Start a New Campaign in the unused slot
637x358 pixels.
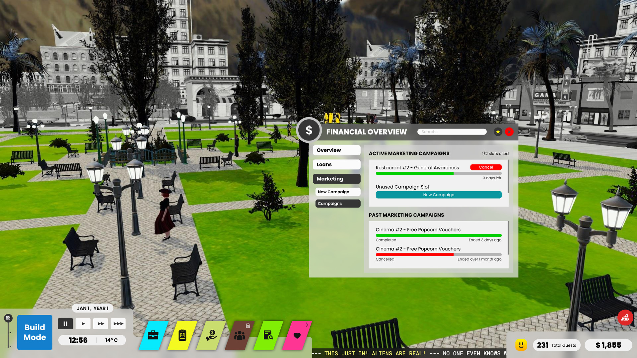(x=438, y=195)
